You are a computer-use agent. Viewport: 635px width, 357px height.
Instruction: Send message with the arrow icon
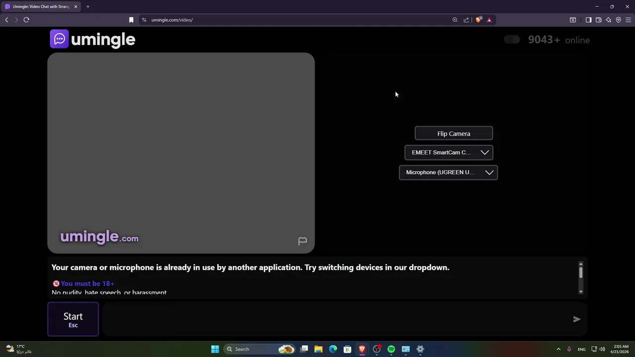click(576, 319)
